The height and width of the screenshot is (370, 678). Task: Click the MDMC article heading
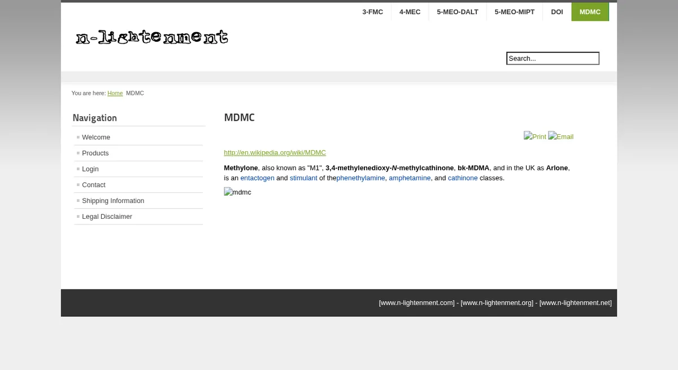[240, 117]
